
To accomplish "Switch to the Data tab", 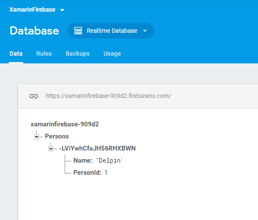I will point(16,53).
